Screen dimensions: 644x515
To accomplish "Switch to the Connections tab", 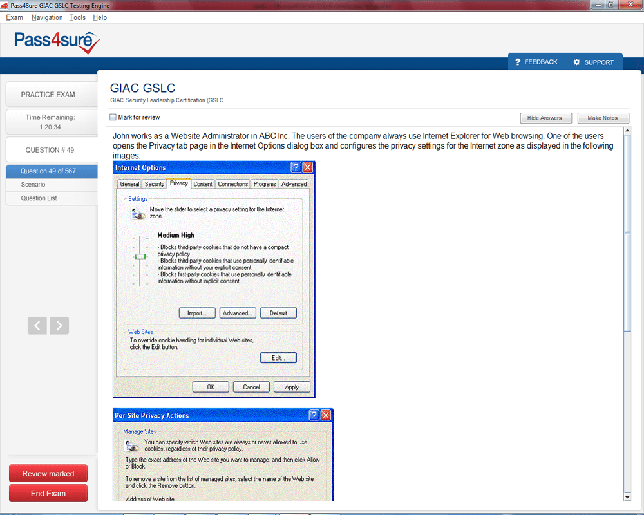I will click(233, 184).
